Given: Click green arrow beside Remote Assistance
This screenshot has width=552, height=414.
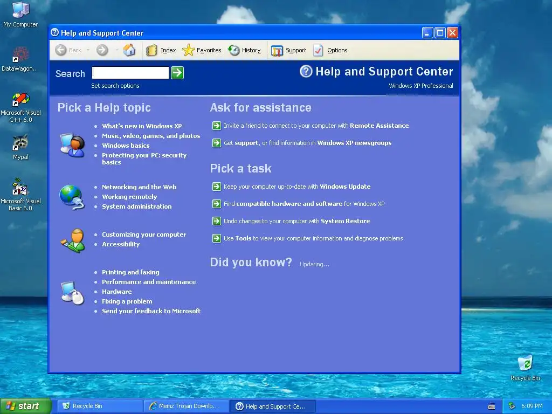Looking at the screenshot, I should pos(217,126).
